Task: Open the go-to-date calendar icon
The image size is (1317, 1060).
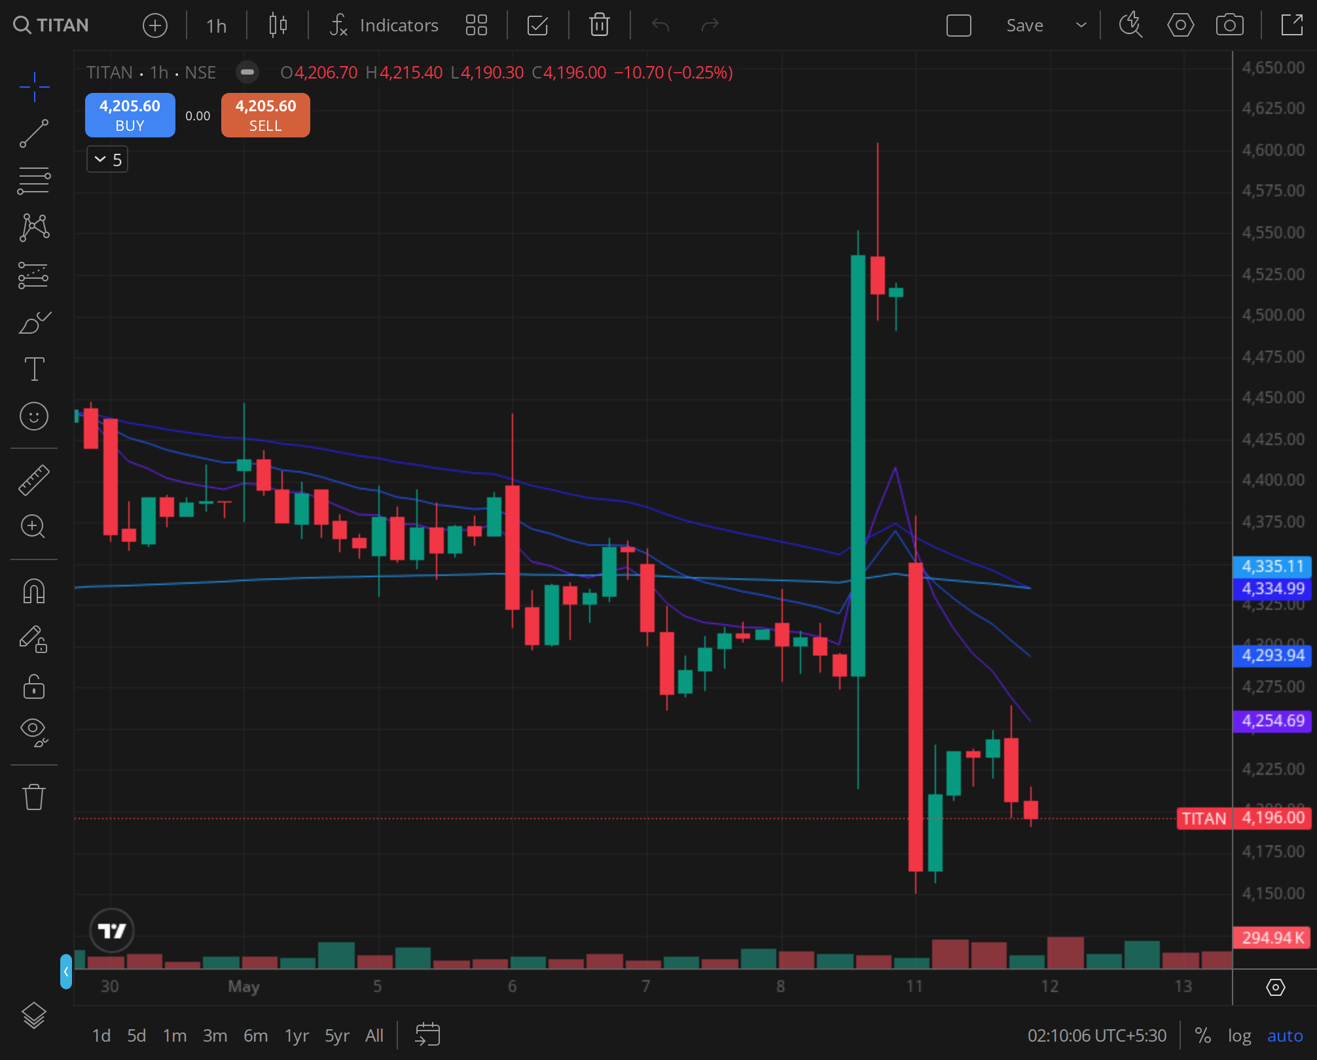Action: (427, 1035)
